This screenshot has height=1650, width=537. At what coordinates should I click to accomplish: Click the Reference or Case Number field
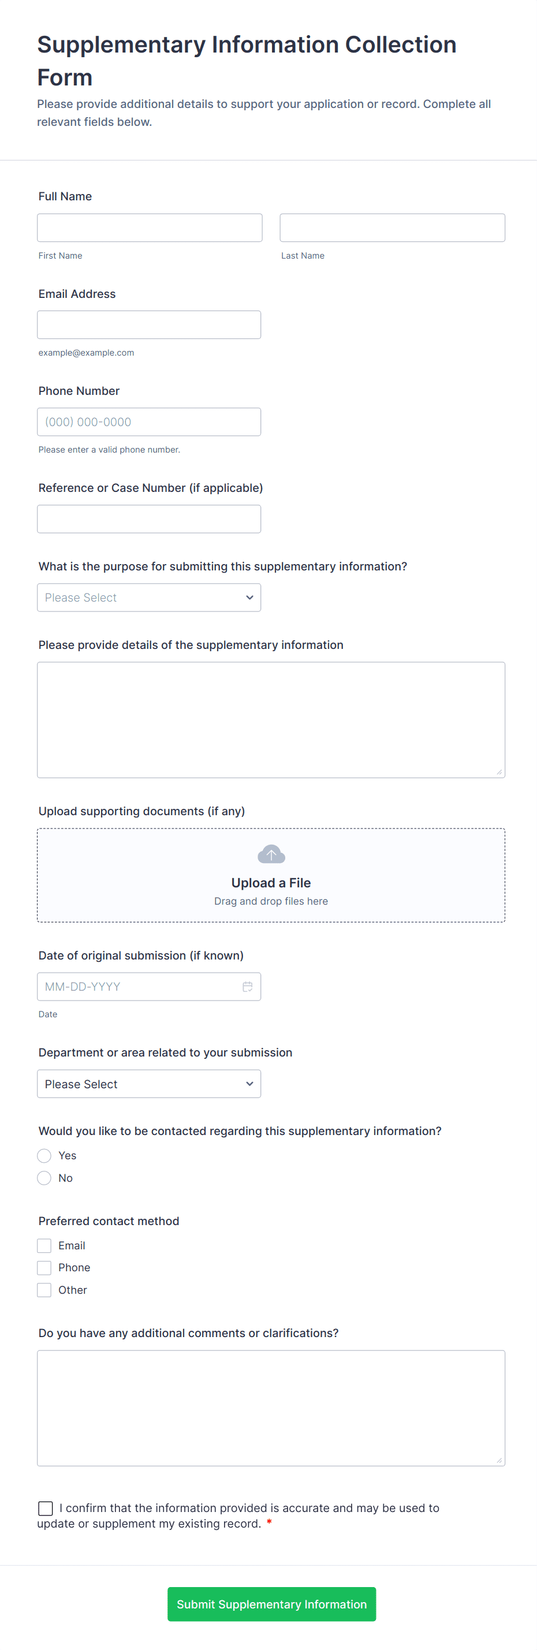pos(148,519)
